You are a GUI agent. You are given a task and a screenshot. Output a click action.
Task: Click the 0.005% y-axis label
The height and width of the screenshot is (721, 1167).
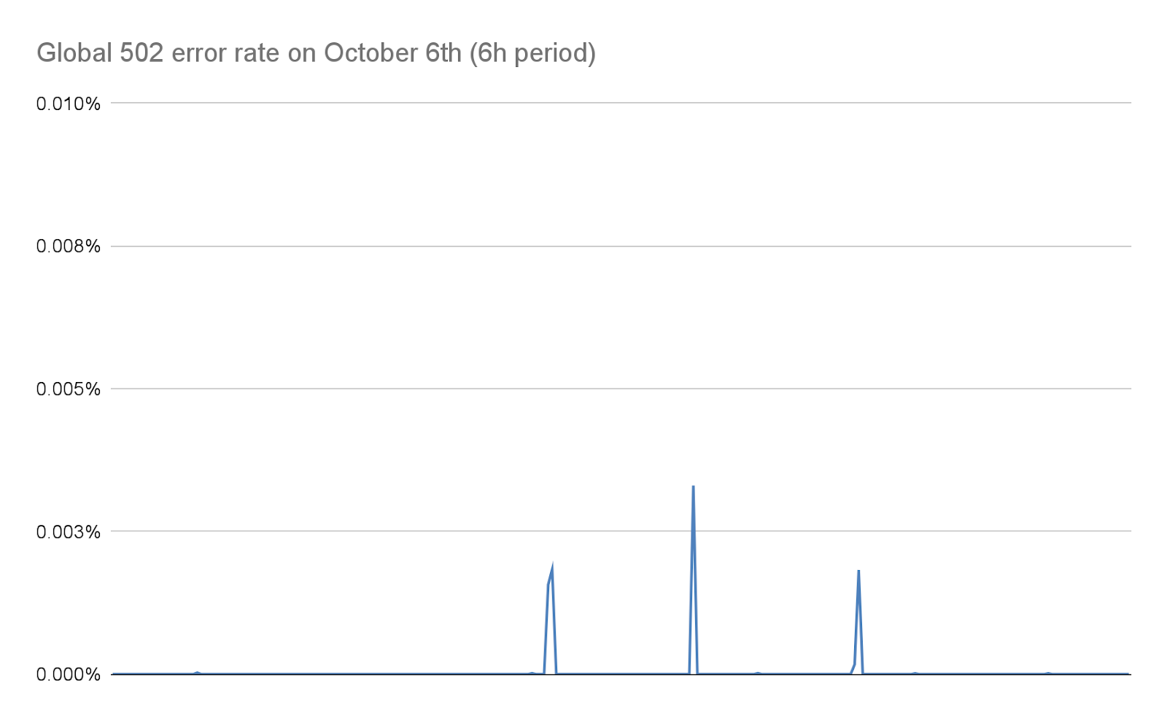coord(68,389)
